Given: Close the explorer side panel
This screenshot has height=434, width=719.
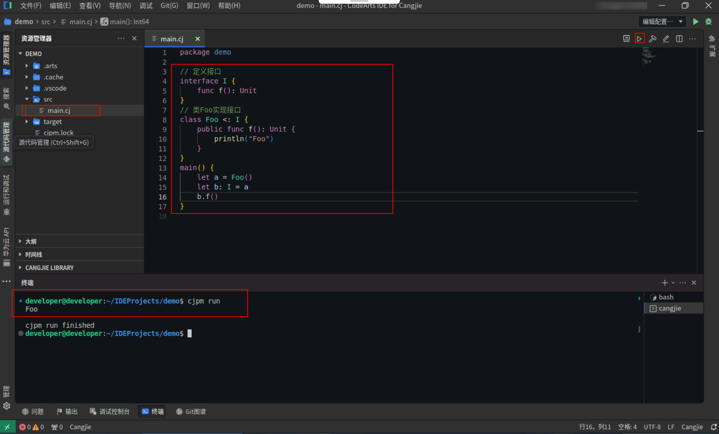Looking at the screenshot, I should [x=134, y=38].
